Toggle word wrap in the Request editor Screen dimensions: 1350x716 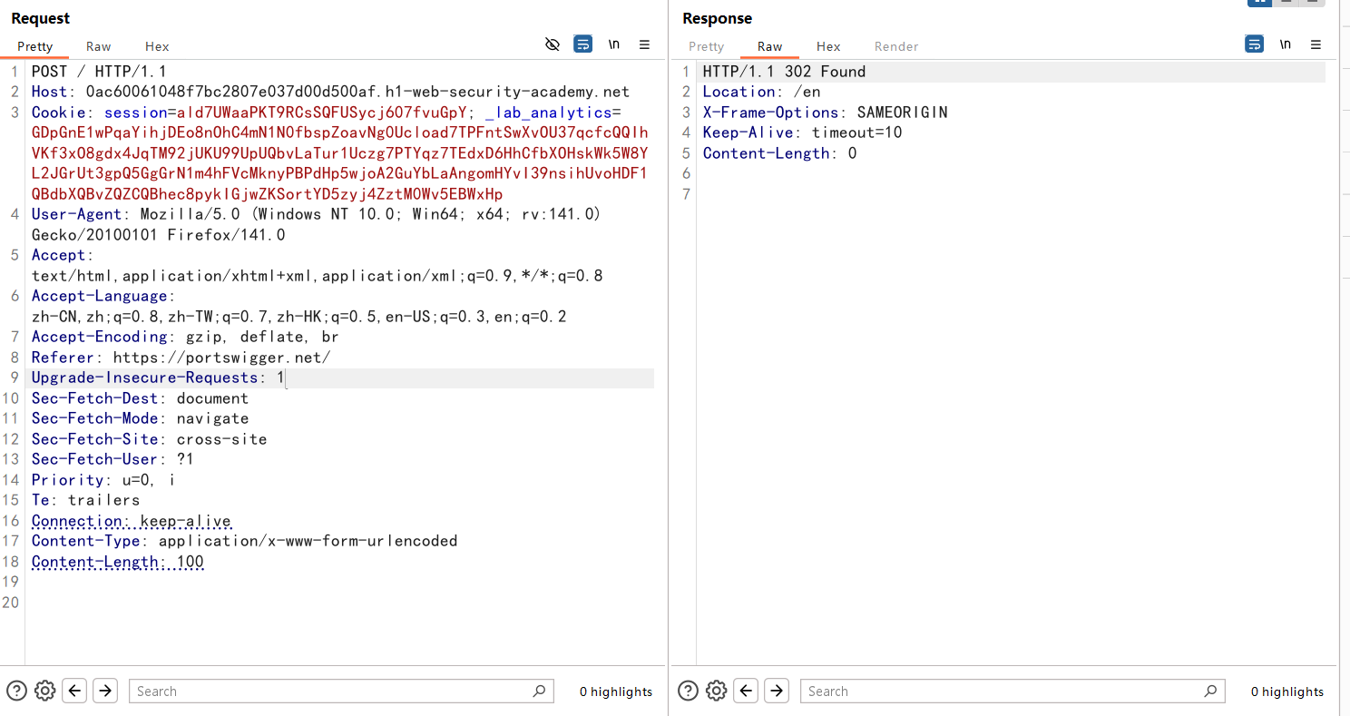[582, 44]
